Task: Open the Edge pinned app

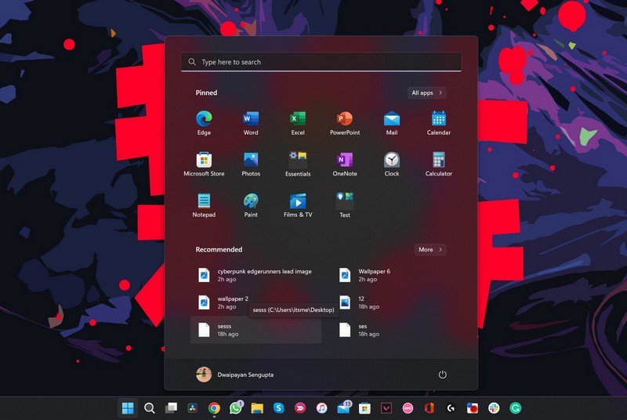Action: (204, 122)
